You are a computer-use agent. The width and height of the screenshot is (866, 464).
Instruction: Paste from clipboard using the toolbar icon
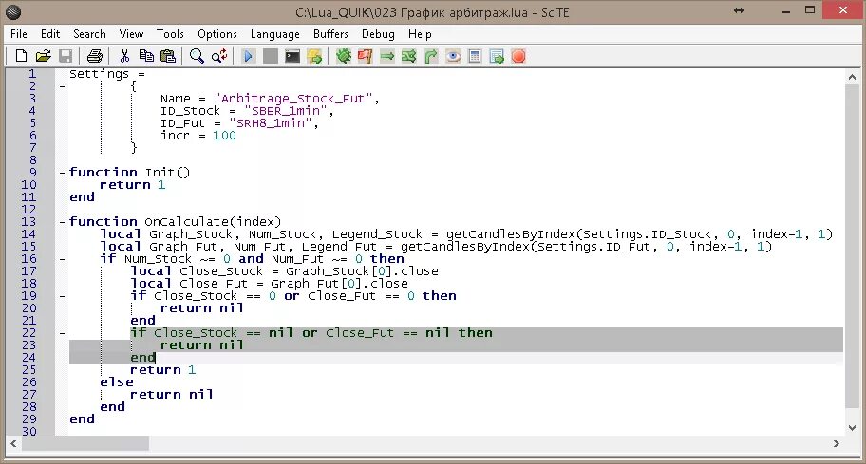[x=168, y=56]
